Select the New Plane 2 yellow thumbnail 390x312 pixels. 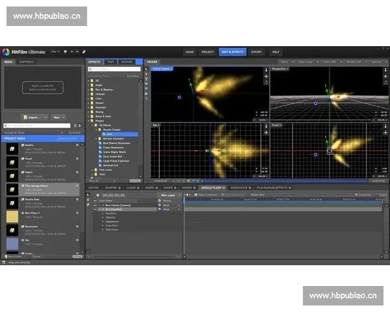[12, 216]
